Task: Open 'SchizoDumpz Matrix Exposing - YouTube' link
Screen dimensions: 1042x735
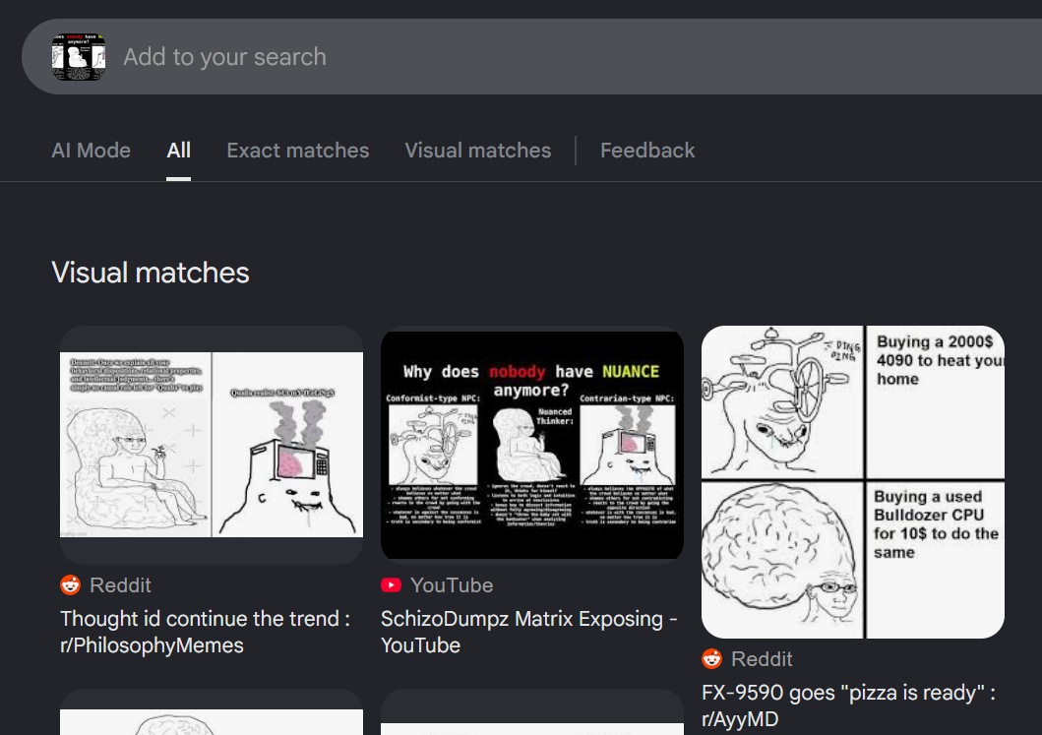Action: tap(529, 632)
